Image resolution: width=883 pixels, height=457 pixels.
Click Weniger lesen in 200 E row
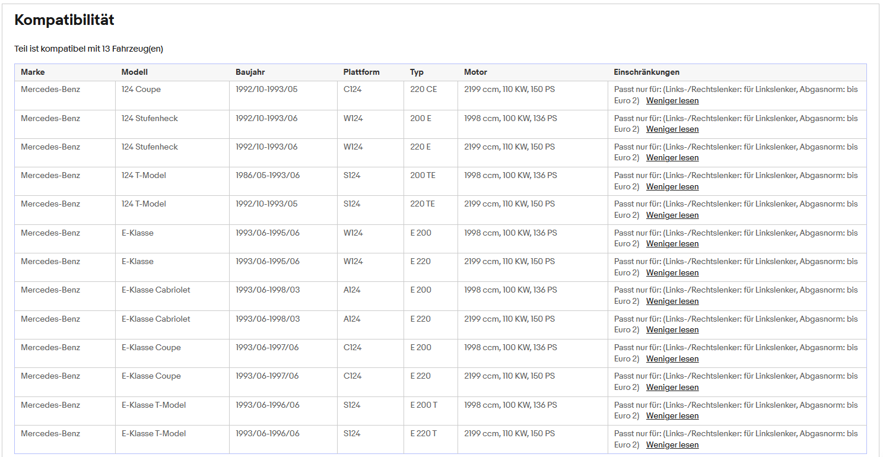point(672,129)
